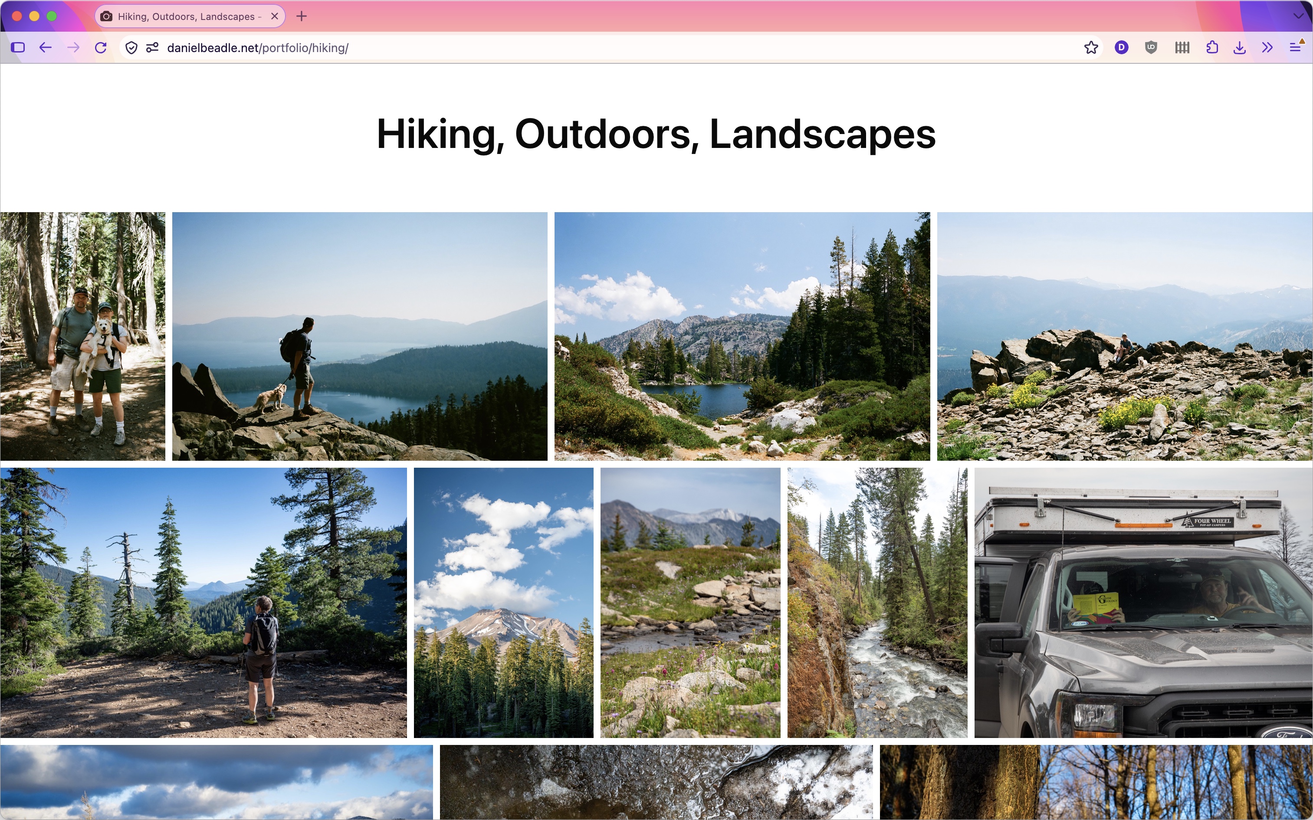Open photo of hiker with dog overlooking lake
The image size is (1313, 820).
(360, 336)
